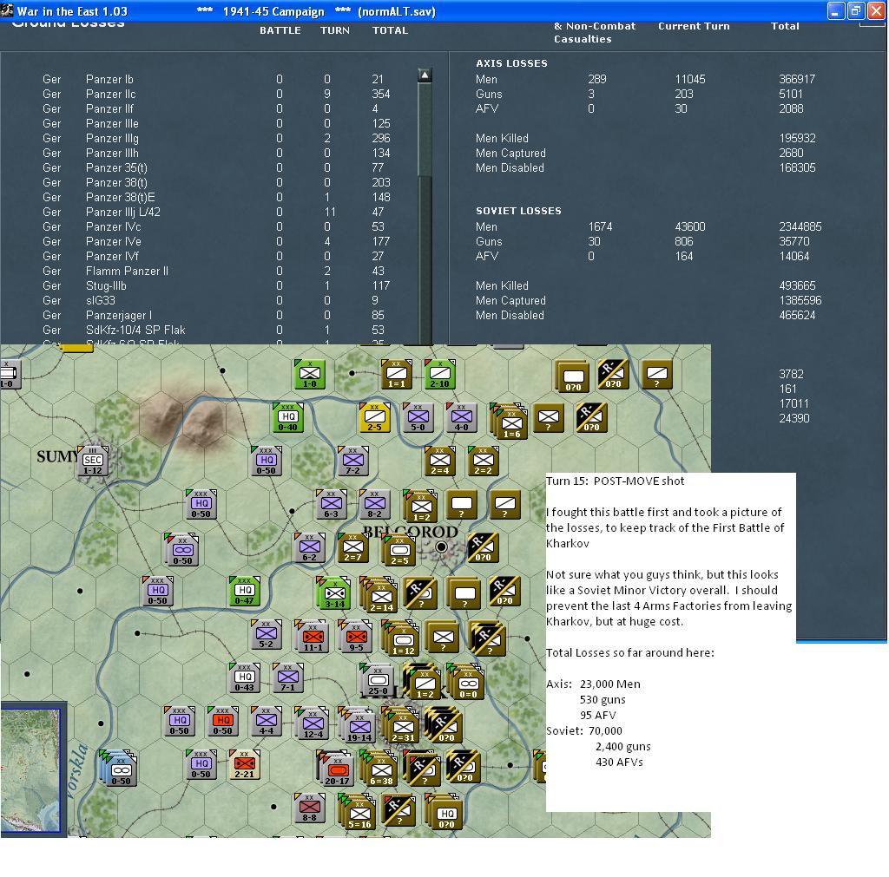Click the Belgorod city hex marker
The image size is (889, 877).
click(440, 547)
